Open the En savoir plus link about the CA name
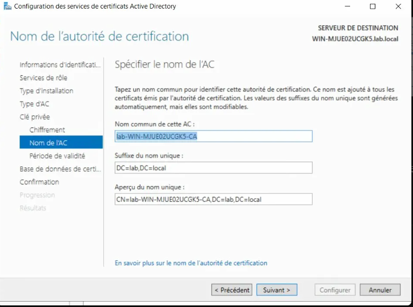Viewport: 413px width, 307px height. pos(191,263)
